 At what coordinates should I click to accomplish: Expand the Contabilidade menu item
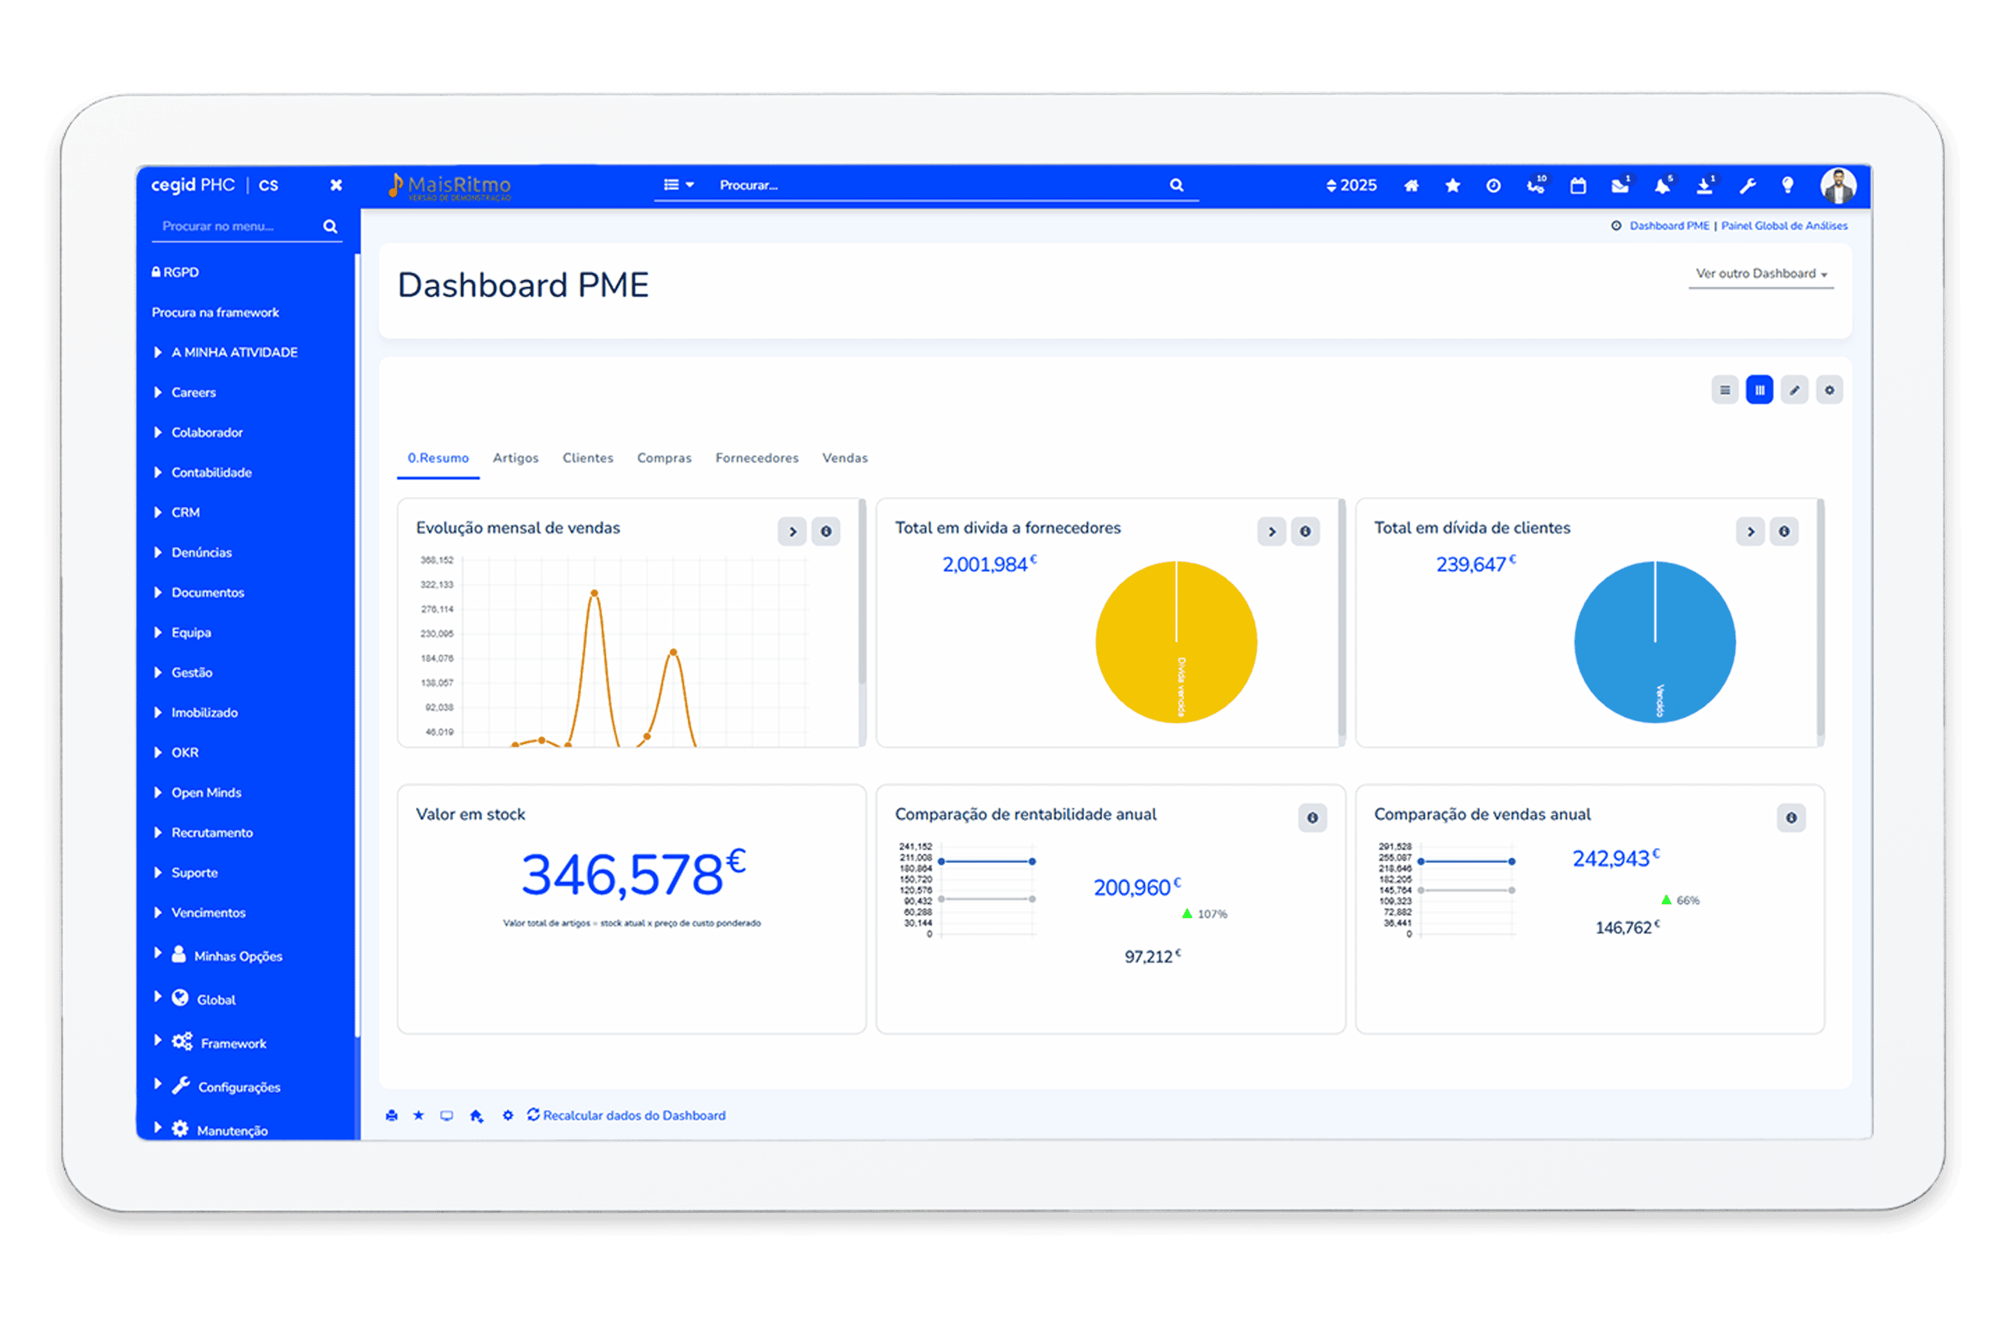(211, 472)
